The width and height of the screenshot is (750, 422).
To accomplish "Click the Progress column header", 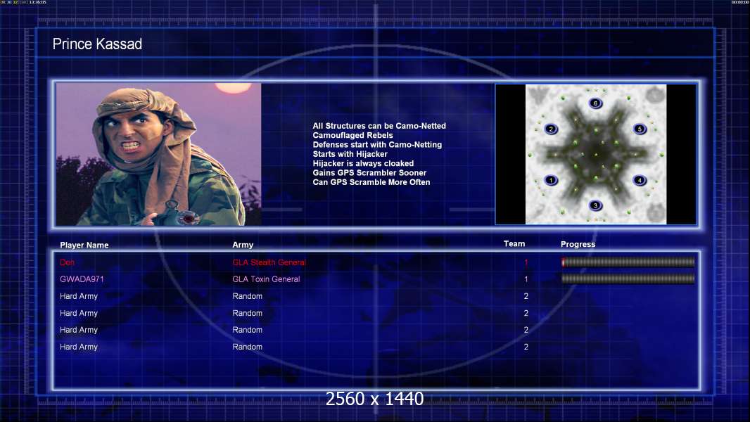I will point(578,244).
